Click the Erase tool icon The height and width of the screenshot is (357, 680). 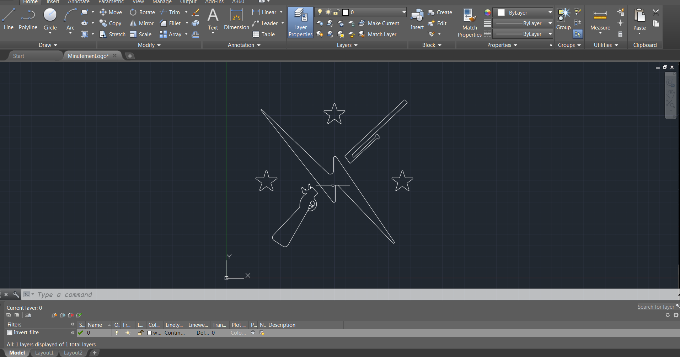click(x=195, y=12)
